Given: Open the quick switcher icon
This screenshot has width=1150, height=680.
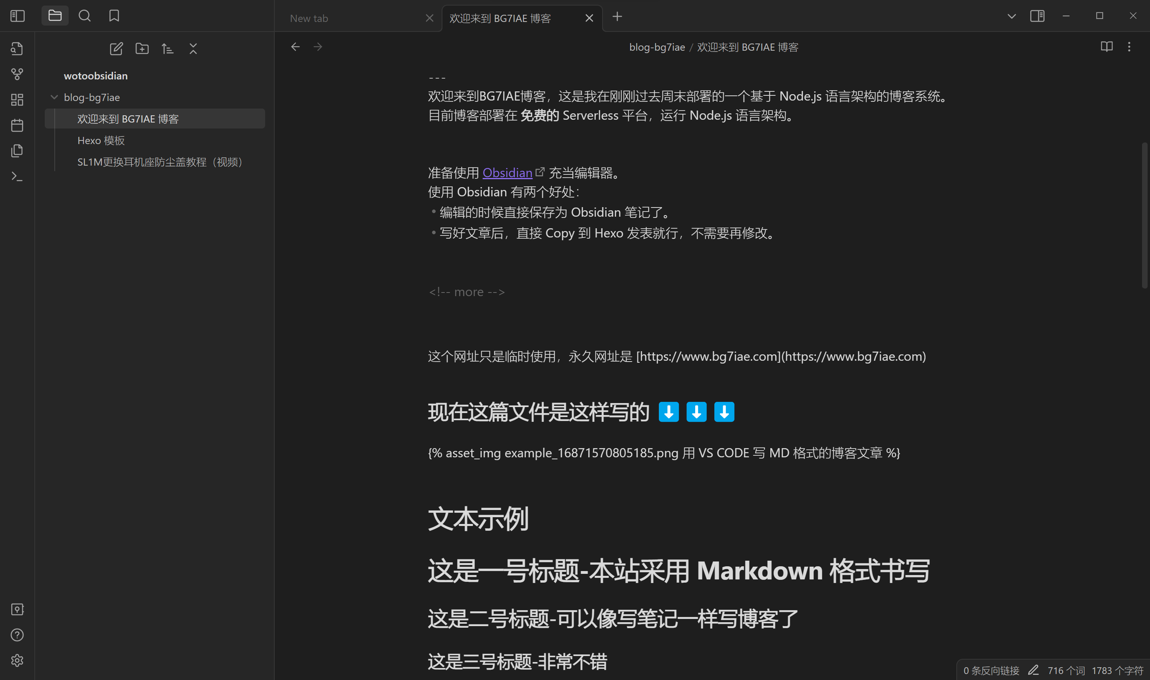Looking at the screenshot, I should (x=17, y=49).
